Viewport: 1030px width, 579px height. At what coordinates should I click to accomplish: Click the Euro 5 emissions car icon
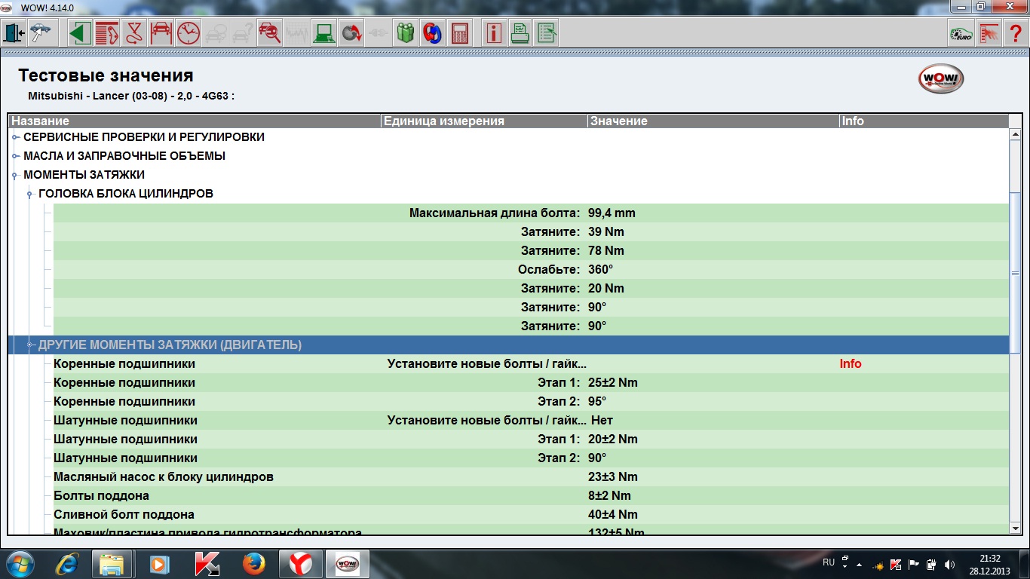point(961,33)
